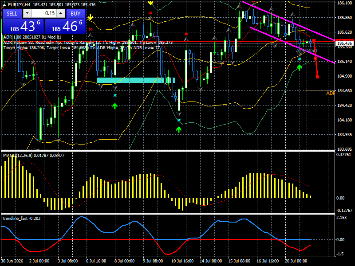Click the 184.660 price axis label
Viewport: 355px width, 266px height.
pos(345,91)
